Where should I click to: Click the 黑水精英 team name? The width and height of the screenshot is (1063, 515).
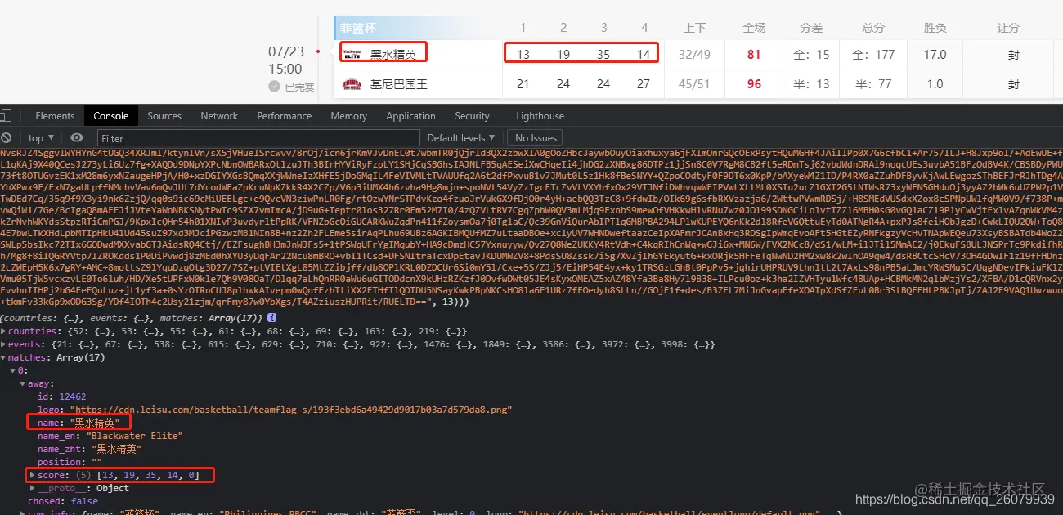click(x=393, y=55)
